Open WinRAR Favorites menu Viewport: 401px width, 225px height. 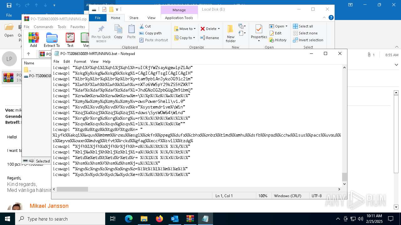pyautogui.click(x=78, y=27)
